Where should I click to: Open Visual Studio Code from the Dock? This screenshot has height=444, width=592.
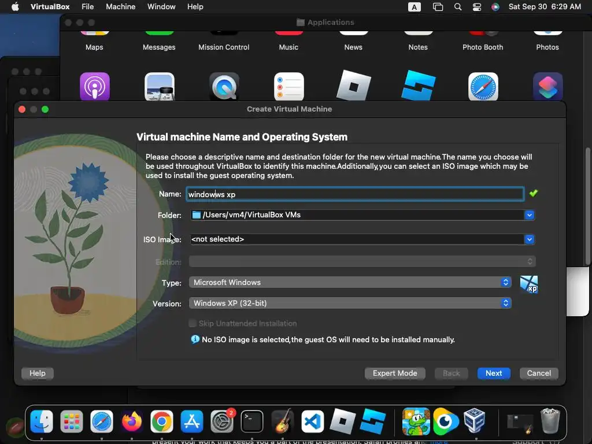312,421
